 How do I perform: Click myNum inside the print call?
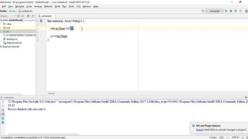pos(62,36)
